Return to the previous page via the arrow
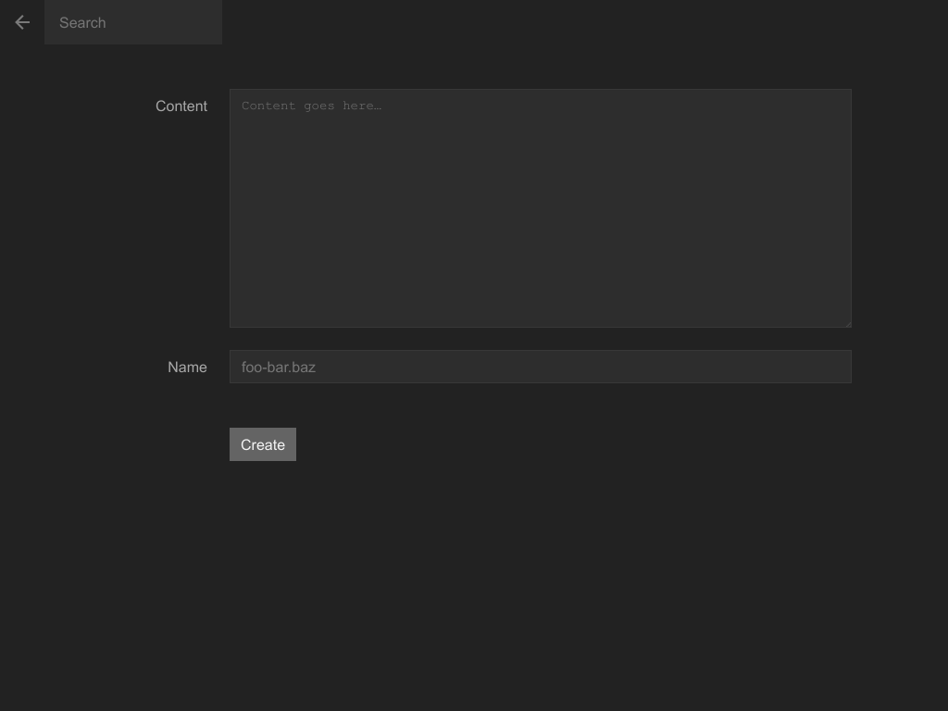The image size is (948, 711). click(22, 22)
